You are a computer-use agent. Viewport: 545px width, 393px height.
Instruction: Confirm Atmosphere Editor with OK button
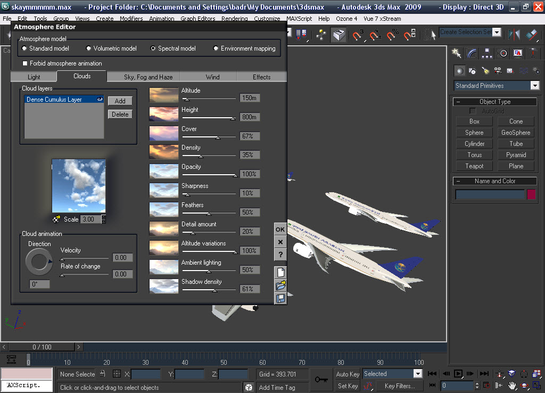(x=280, y=229)
